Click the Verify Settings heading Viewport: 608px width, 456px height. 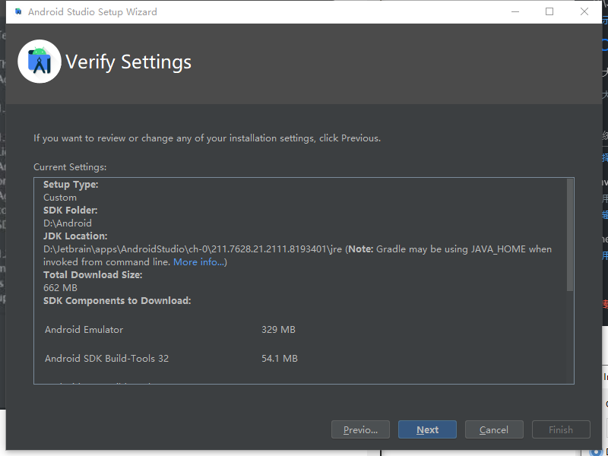pyautogui.click(x=128, y=62)
